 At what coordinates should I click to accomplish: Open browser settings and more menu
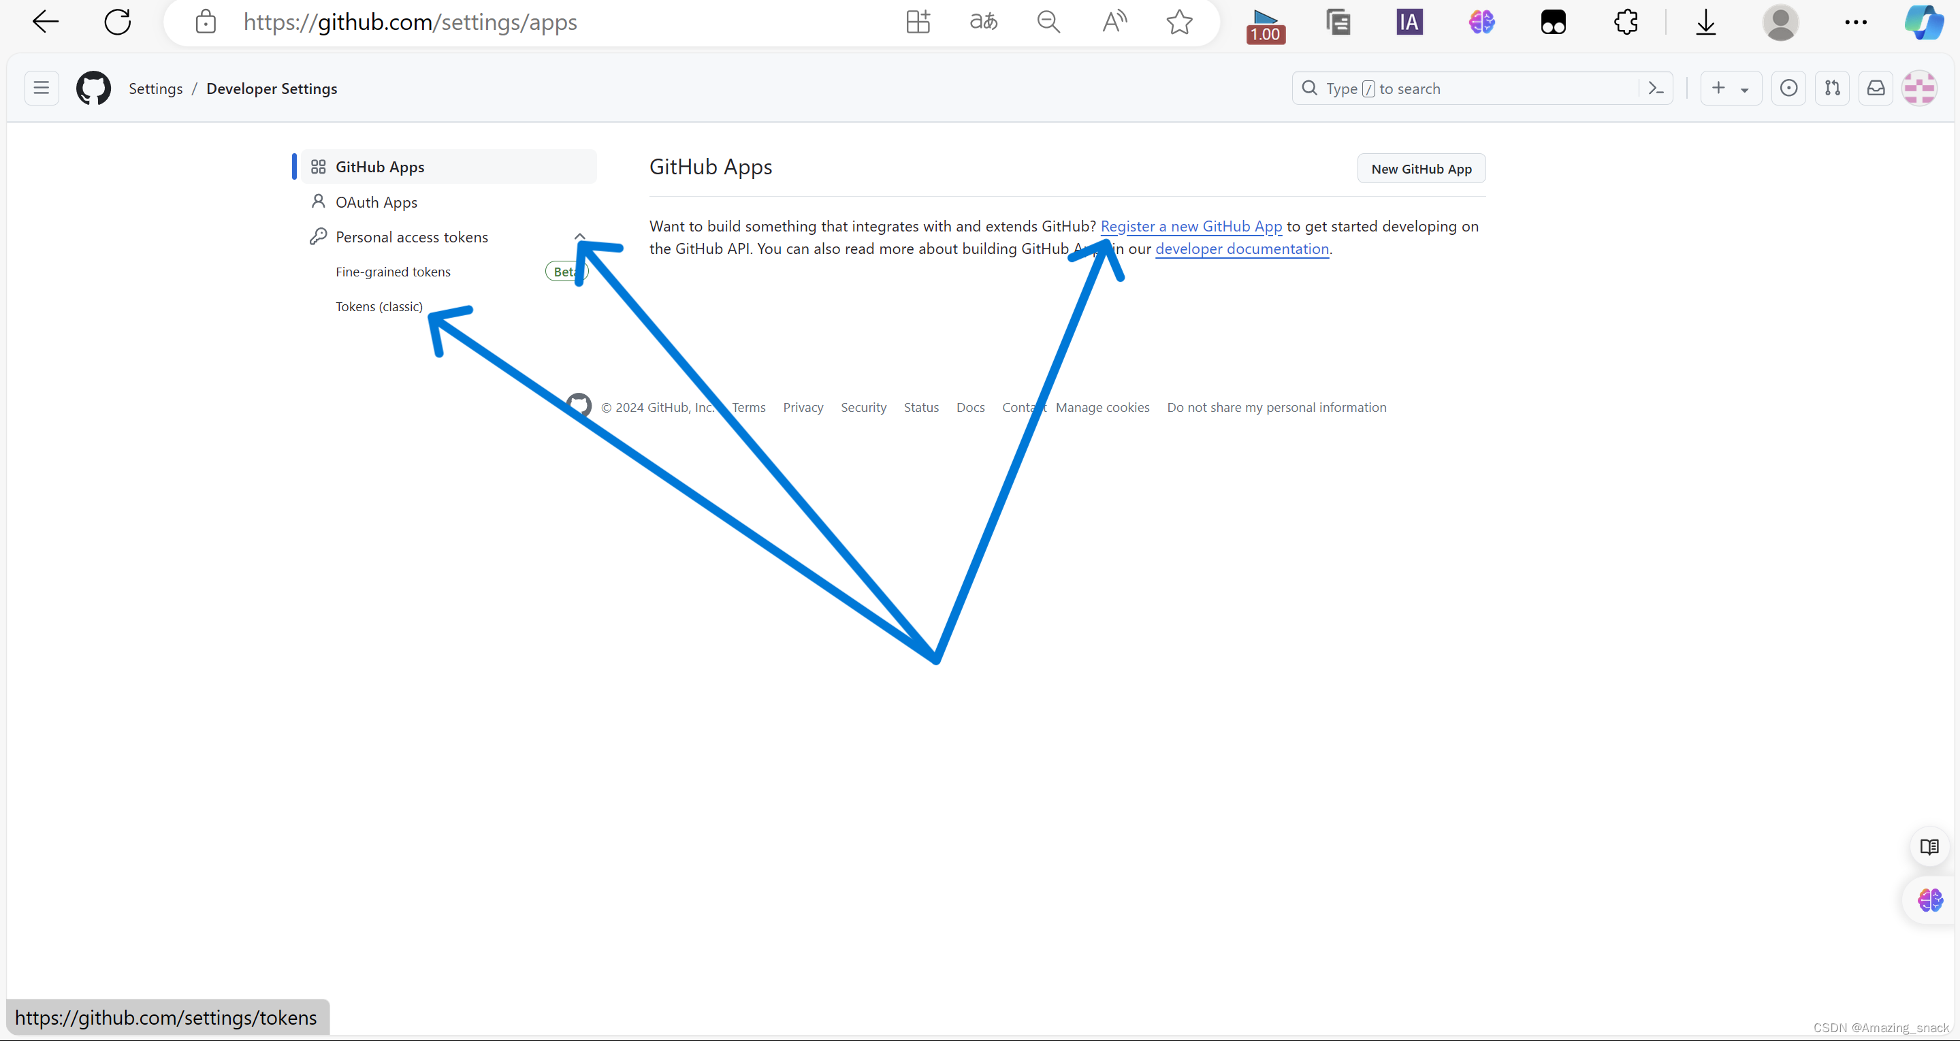[1855, 21]
